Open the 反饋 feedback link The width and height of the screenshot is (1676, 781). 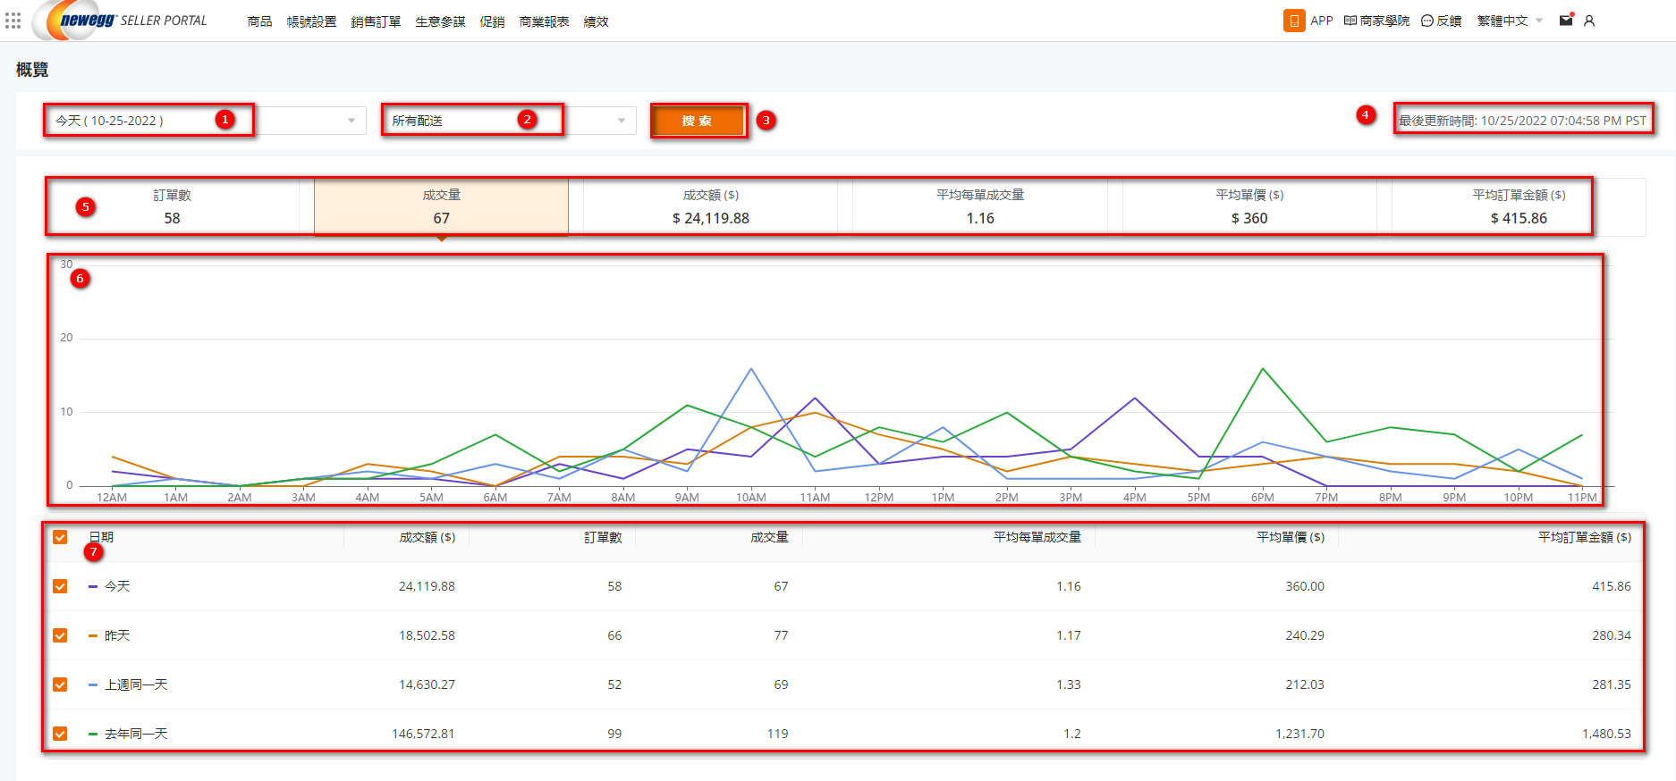[1441, 21]
